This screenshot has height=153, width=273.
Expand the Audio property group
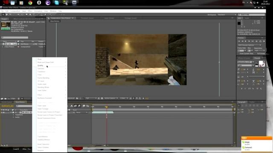click(13, 117)
